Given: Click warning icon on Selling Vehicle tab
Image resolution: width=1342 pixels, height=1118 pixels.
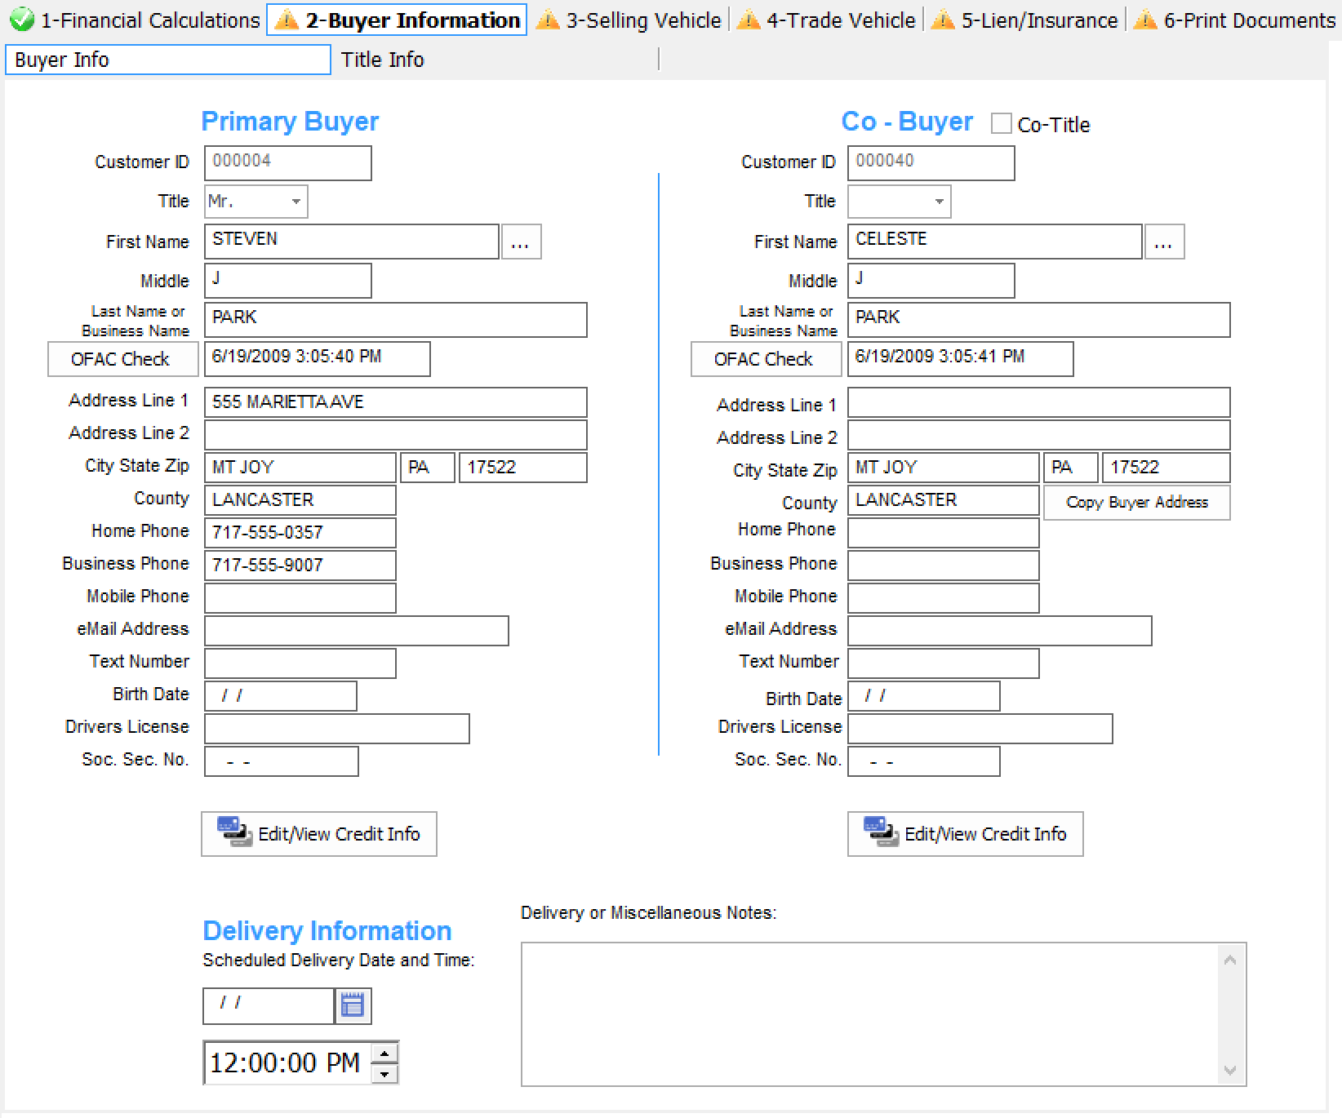Looking at the screenshot, I should click(x=548, y=20).
